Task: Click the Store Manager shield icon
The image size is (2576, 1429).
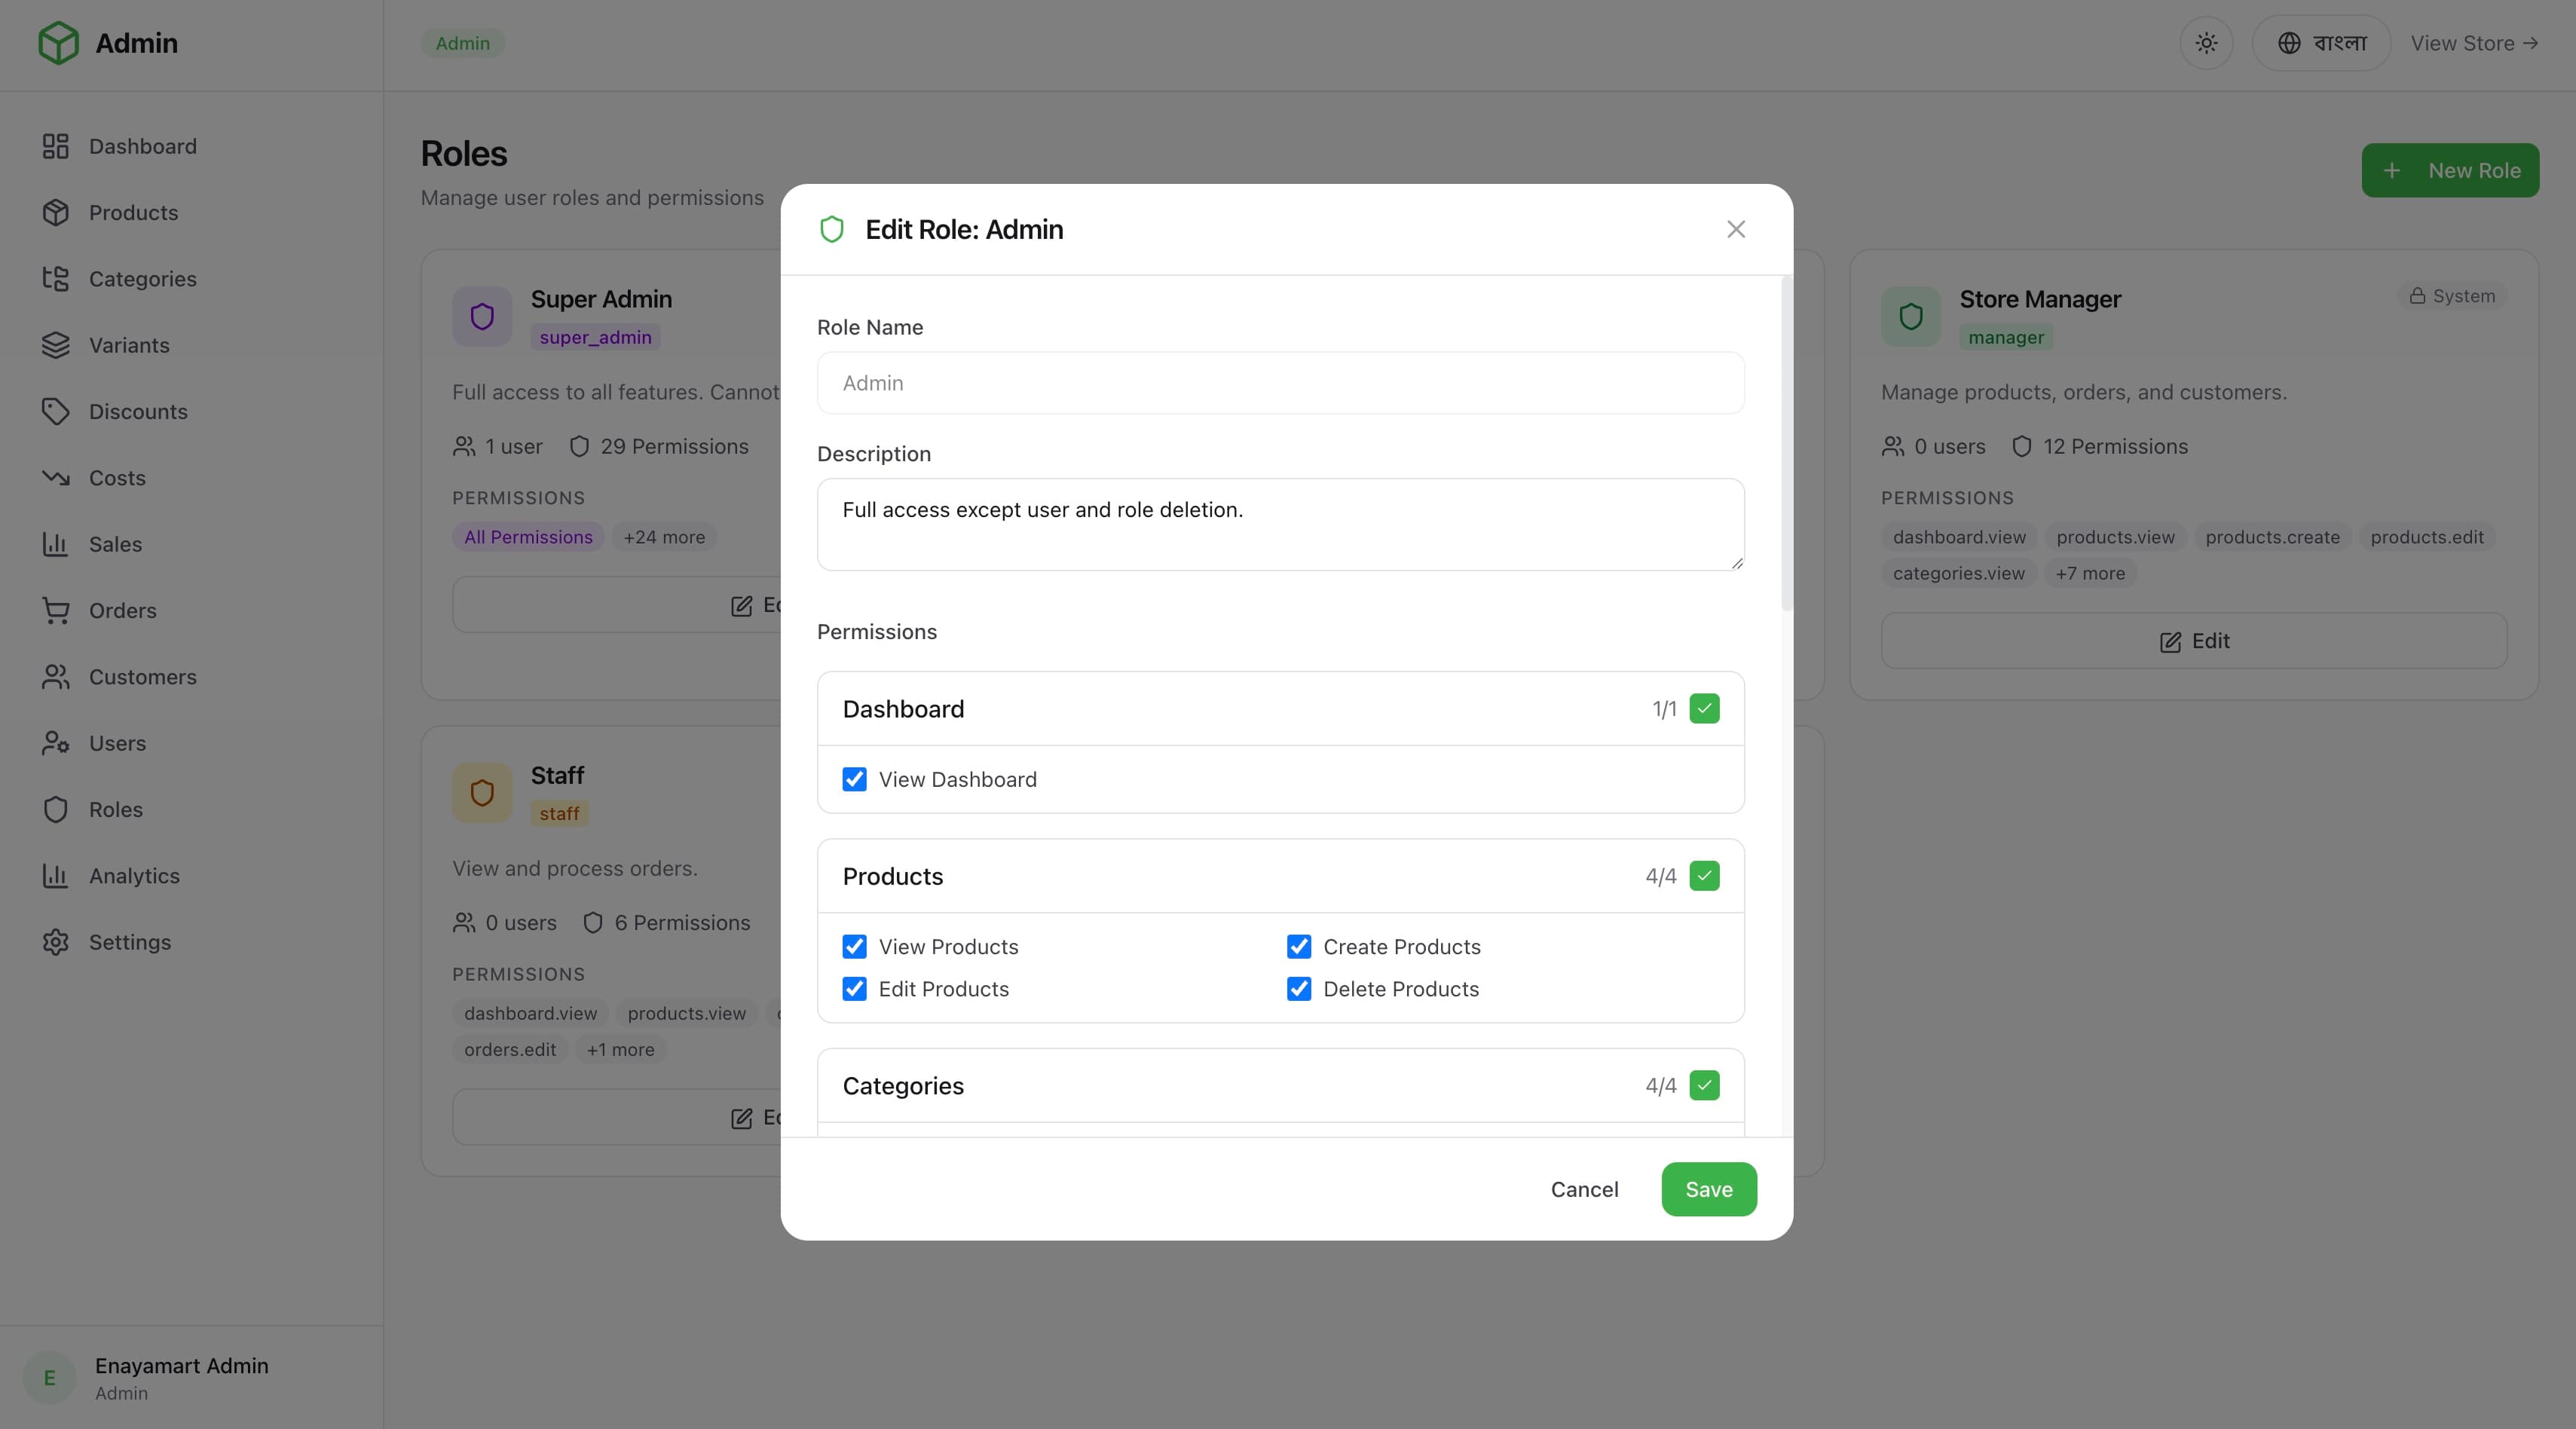Action: tap(1911, 317)
